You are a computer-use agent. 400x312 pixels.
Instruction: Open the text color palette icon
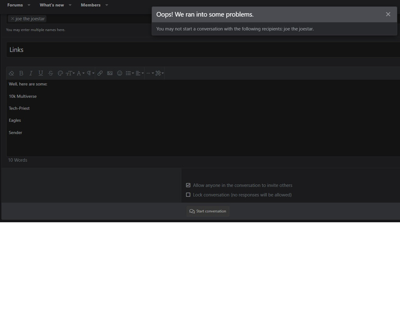click(60, 73)
